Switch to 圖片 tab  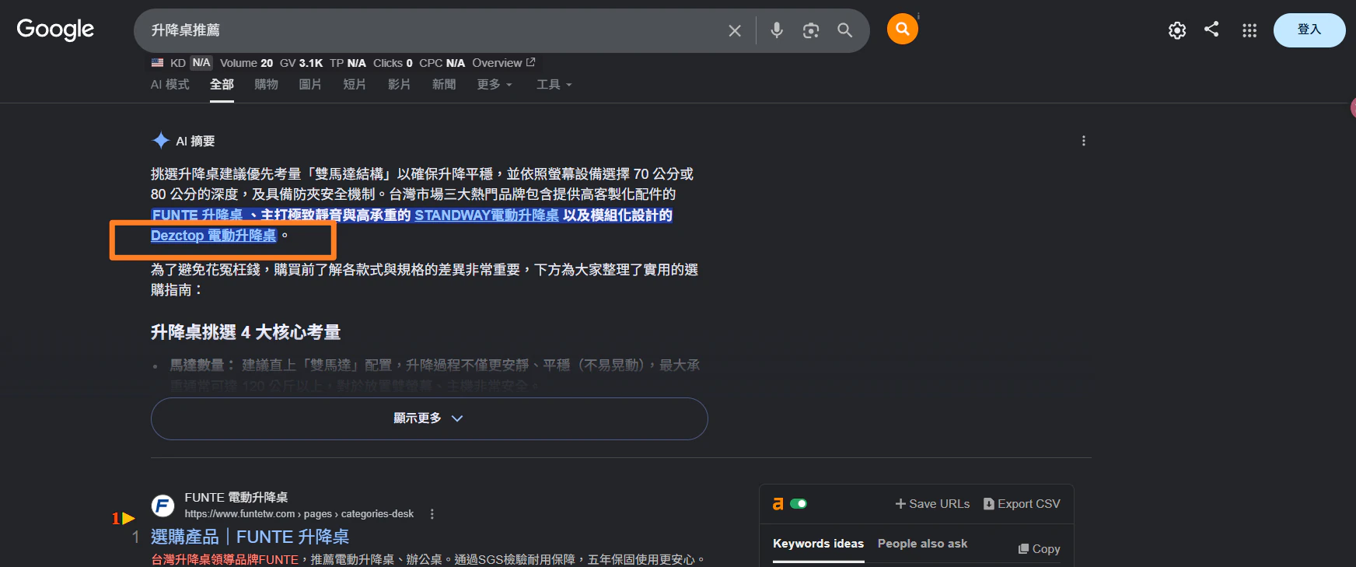(x=310, y=84)
